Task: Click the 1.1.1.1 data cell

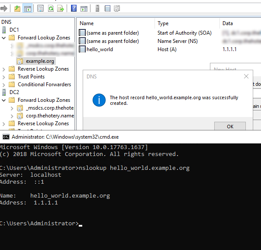Action: 229,49
